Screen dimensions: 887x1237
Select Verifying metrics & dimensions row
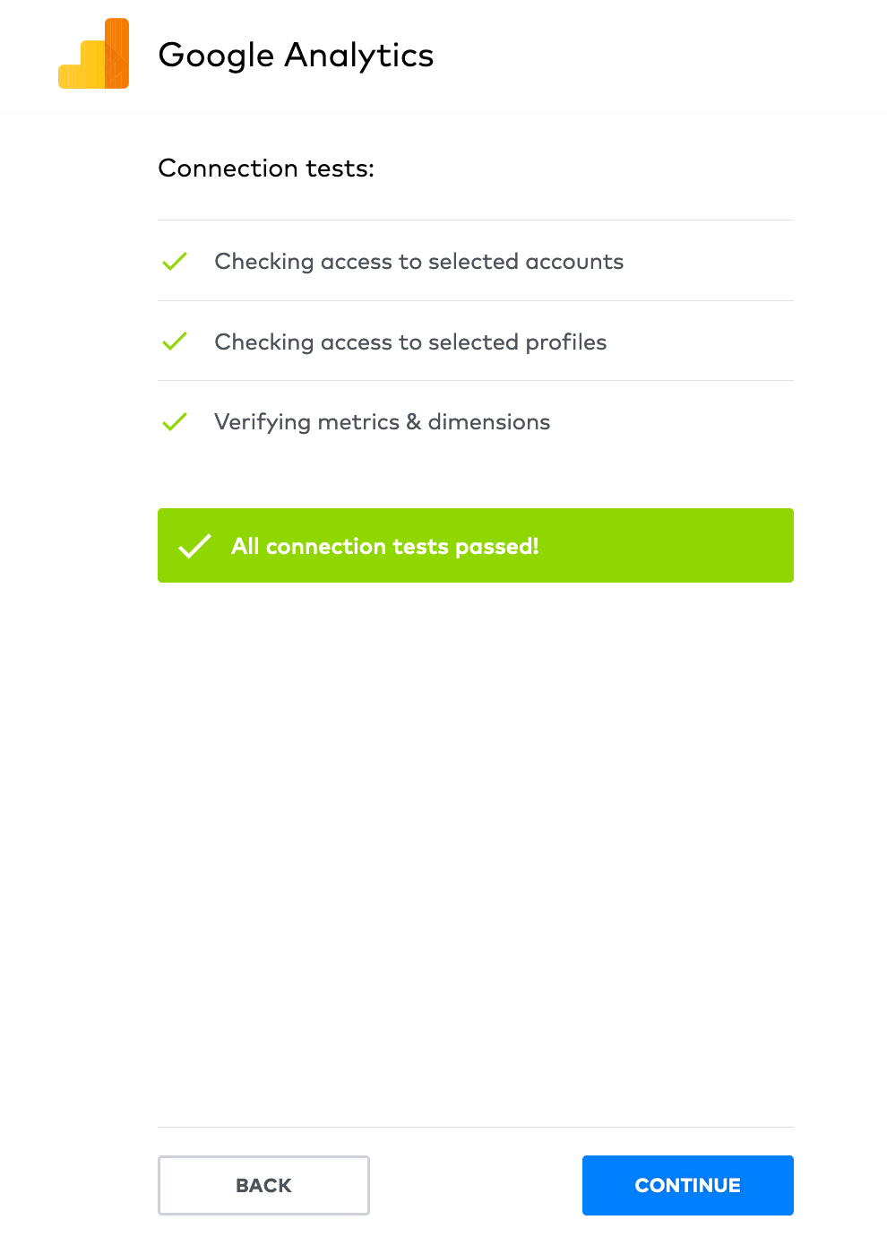pos(476,421)
